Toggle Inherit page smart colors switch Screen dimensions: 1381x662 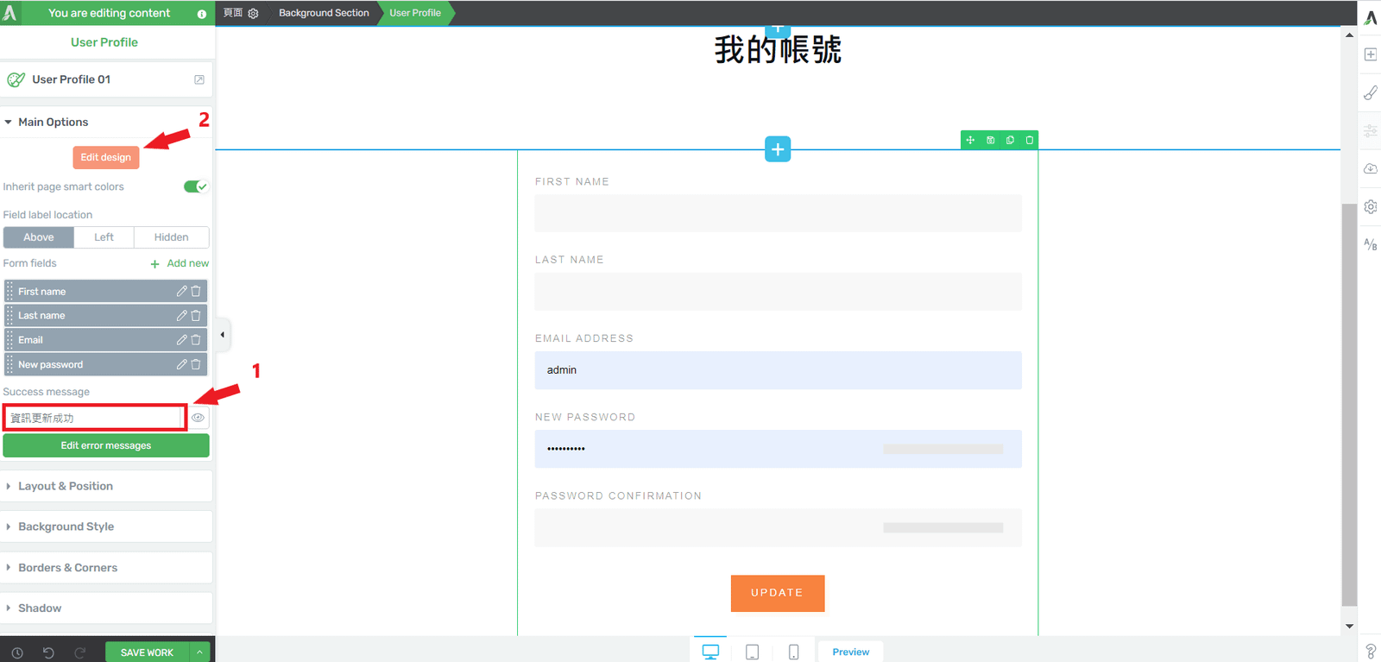[196, 186]
